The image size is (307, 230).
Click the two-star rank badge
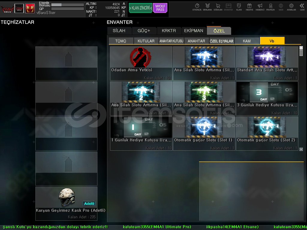coord(30,8)
